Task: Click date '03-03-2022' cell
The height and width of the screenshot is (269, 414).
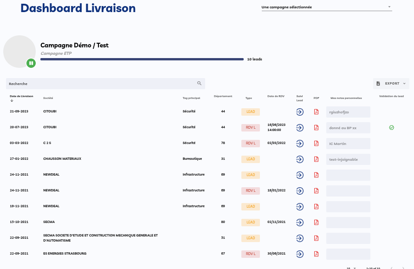Action: (19, 143)
